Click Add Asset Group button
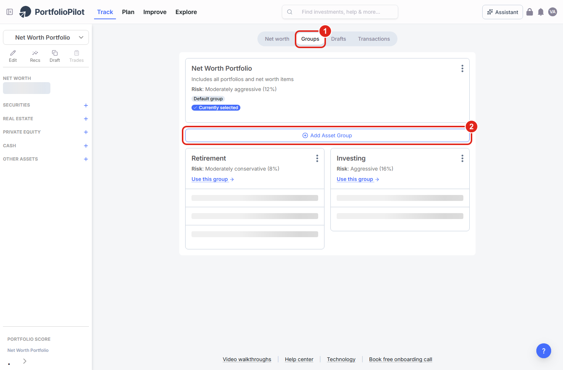Viewport: 563px width, 370px height. tap(327, 135)
